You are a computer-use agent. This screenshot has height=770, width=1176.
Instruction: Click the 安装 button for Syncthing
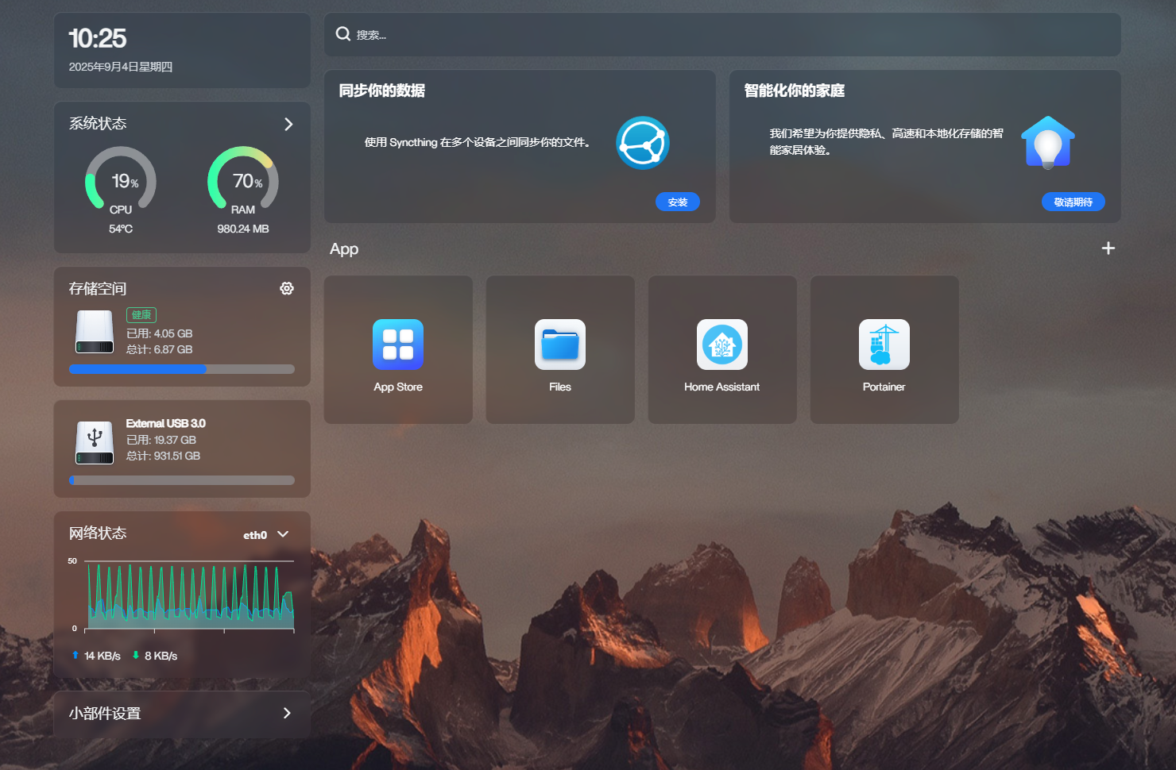[x=678, y=202]
